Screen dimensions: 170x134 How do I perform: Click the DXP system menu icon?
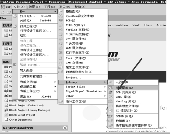tap(2, 7)
